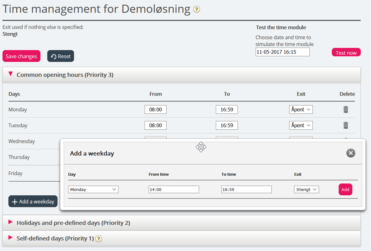Open the Day dropdown showing Monday

(93, 189)
